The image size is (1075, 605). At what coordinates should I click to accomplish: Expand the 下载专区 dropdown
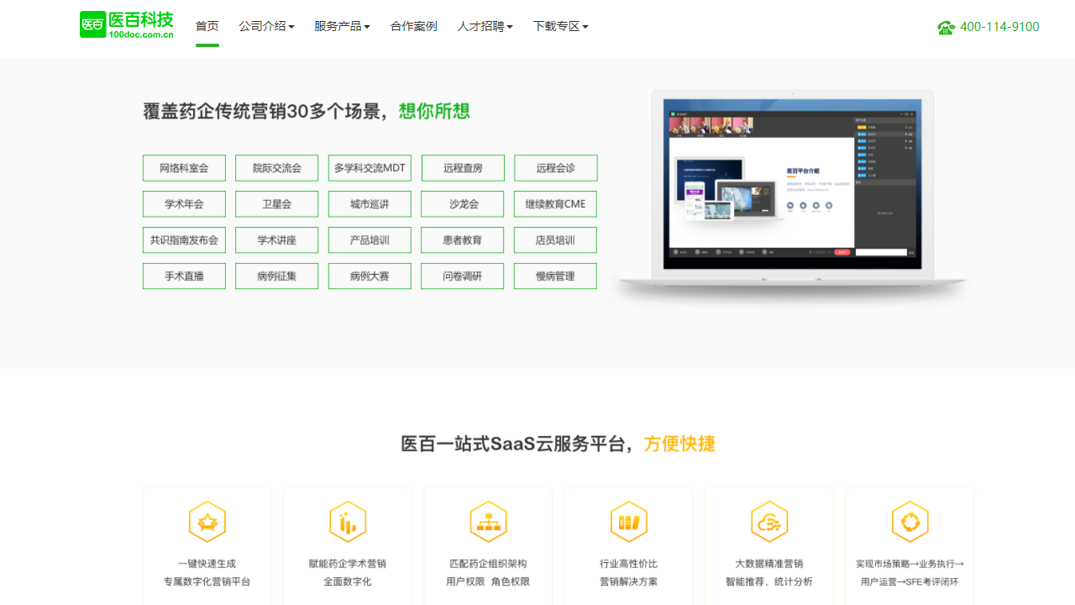[561, 26]
